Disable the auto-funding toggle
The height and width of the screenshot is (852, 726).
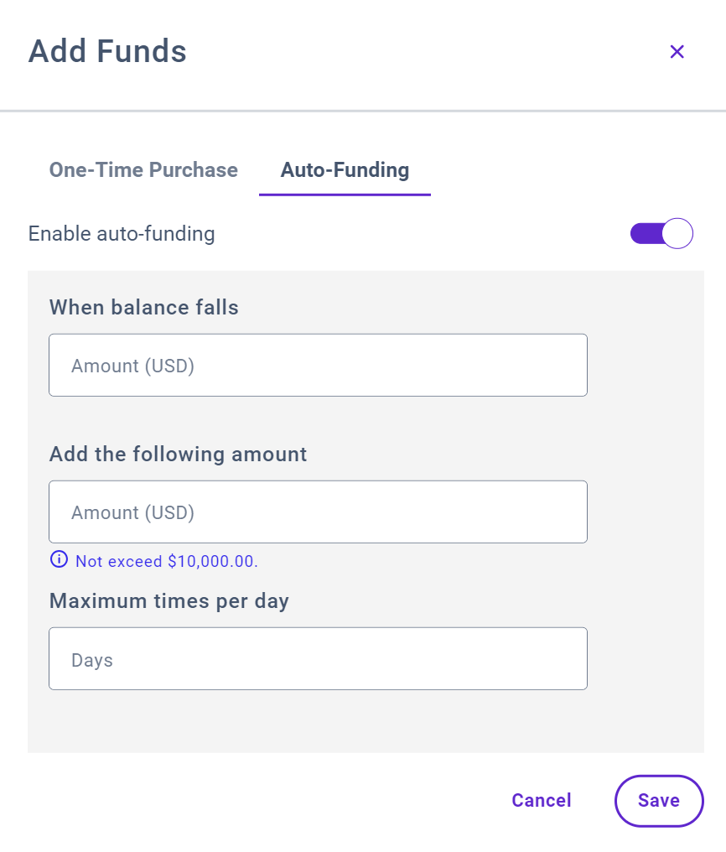(661, 233)
